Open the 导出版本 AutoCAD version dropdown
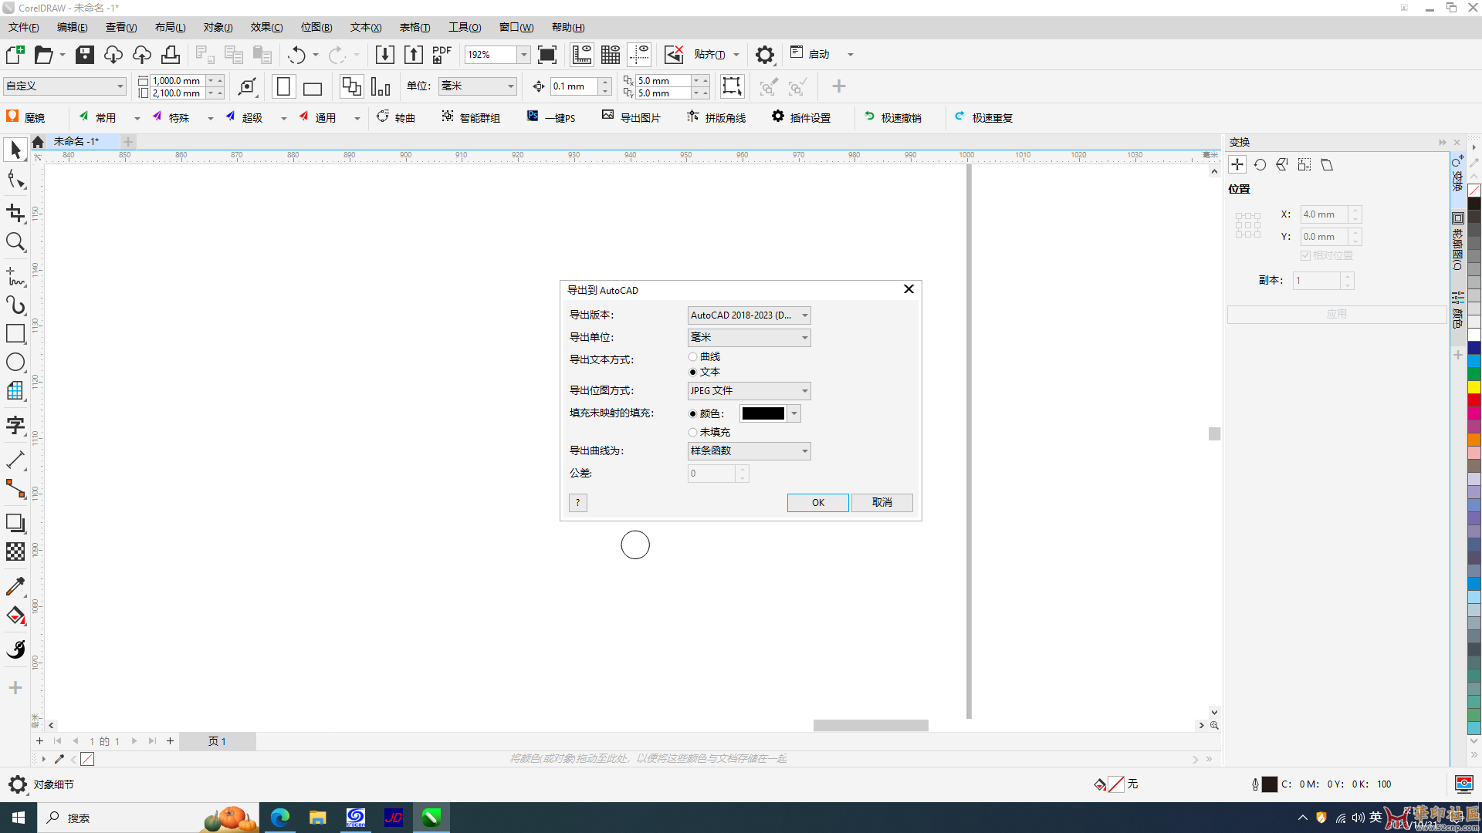 [x=749, y=315]
